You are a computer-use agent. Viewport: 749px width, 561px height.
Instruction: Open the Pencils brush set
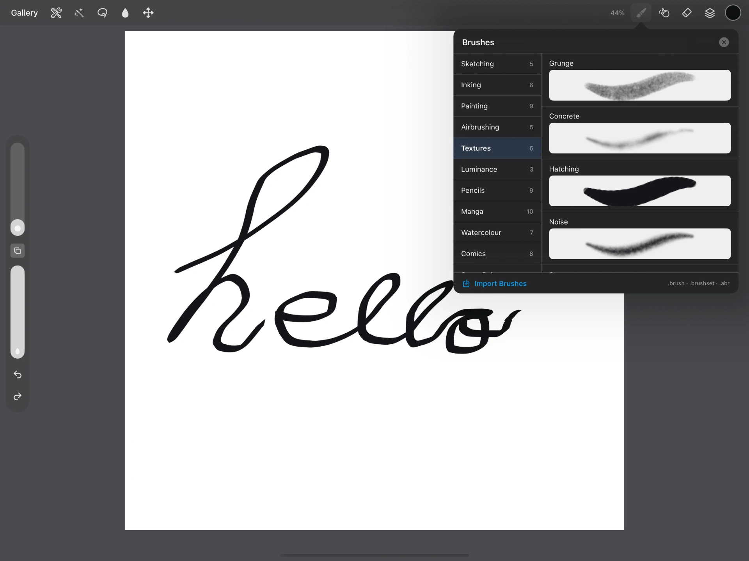click(497, 190)
